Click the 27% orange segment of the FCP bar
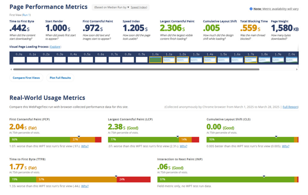Image resolution: width=308 pixels, height=195 pixels. pos(83,140)
